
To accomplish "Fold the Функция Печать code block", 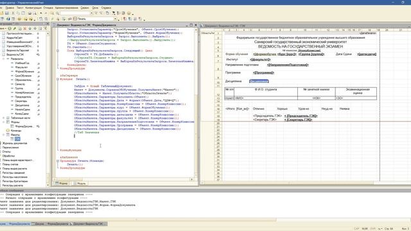I will (58, 79).
